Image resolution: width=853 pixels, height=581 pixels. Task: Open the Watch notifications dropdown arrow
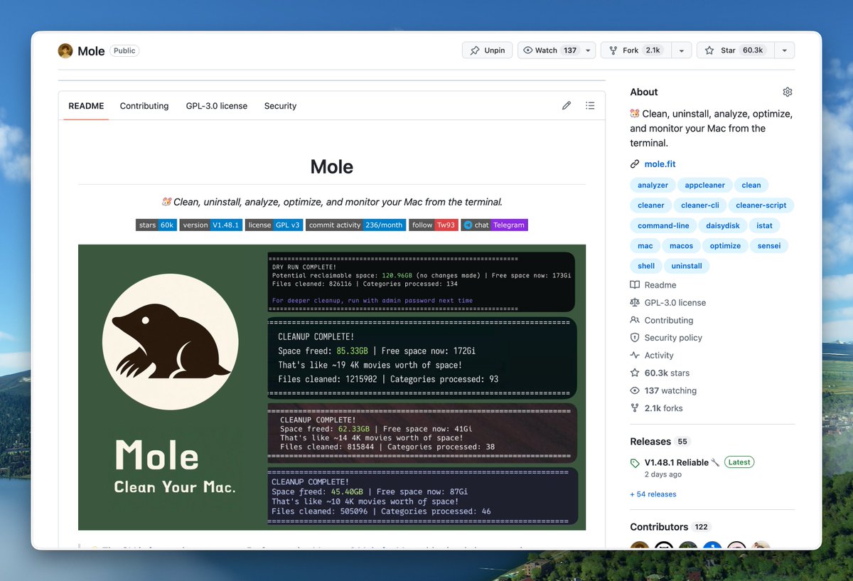tap(588, 50)
